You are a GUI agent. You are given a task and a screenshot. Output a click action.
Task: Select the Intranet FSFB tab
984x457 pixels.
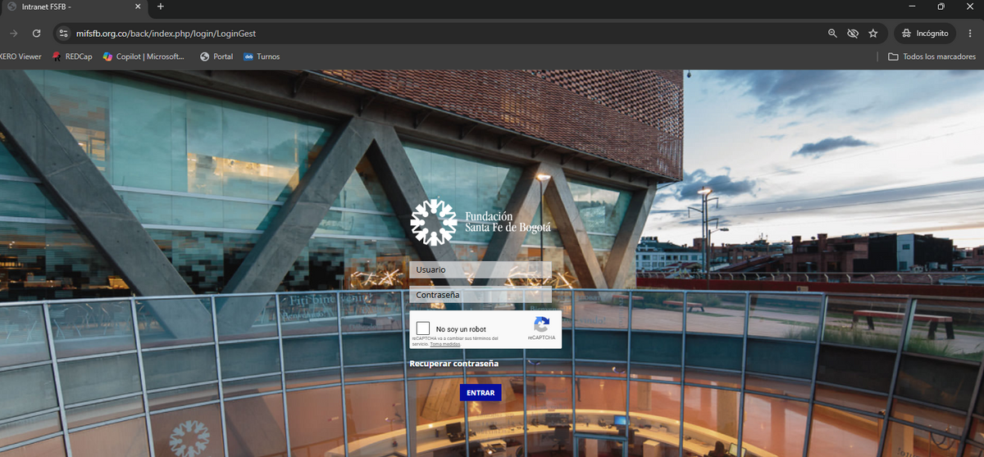(74, 7)
